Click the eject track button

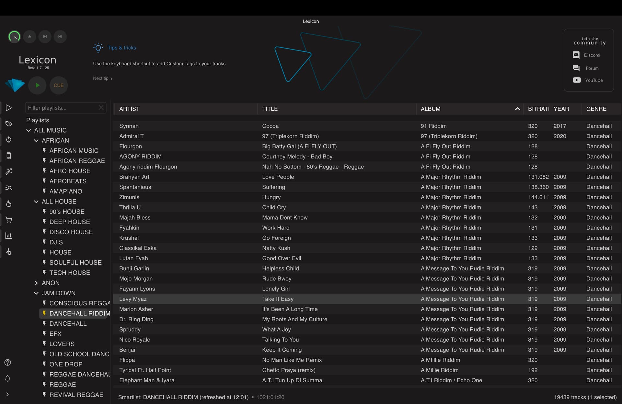click(x=29, y=37)
